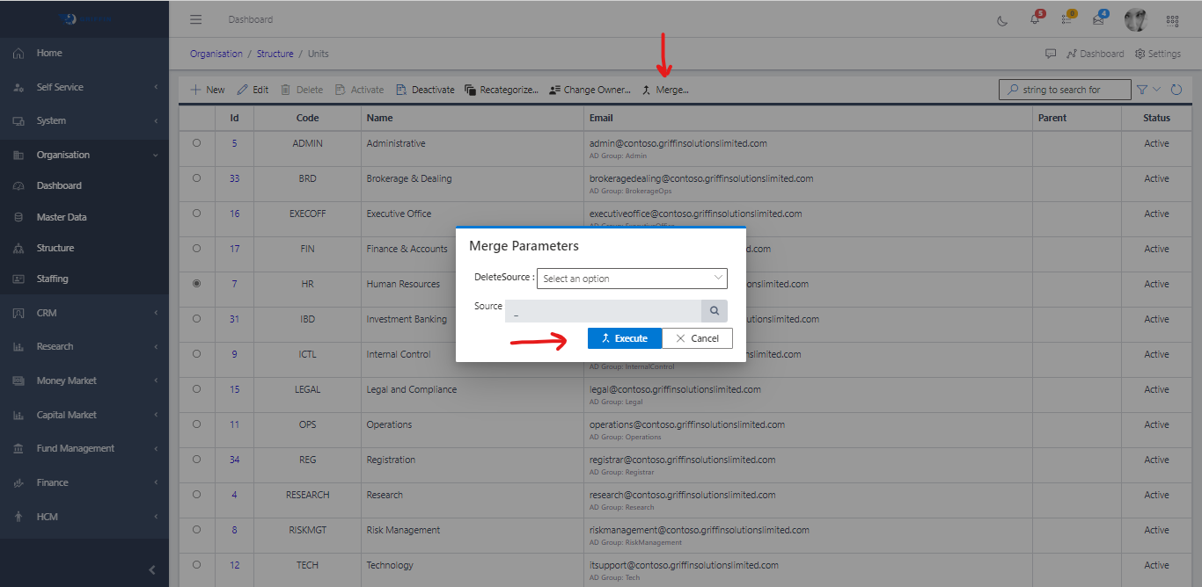The width and height of the screenshot is (1202, 587).
Task: Click the hamburger menu icon
Action: [x=196, y=19]
